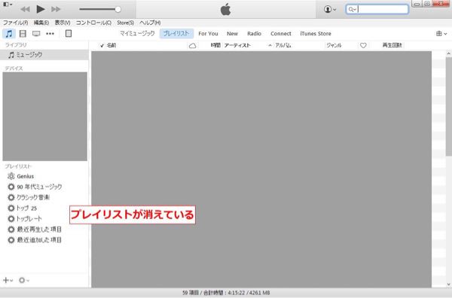Open the three-dots more media menu
This screenshot has width=452, height=298.
50,34
